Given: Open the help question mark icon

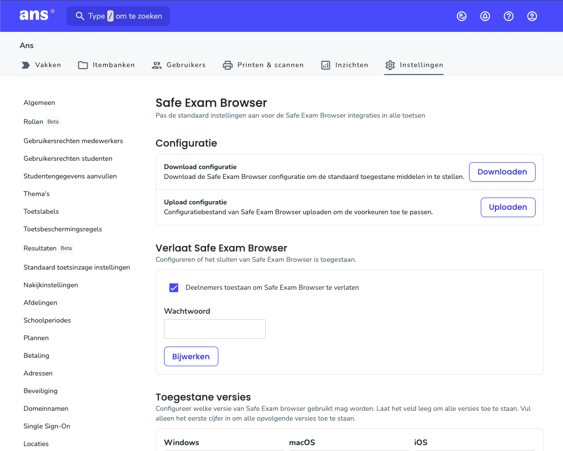Looking at the screenshot, I should [509, 16].
